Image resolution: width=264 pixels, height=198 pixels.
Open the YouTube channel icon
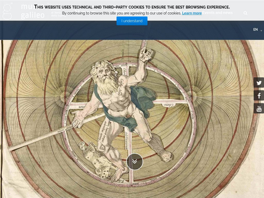[x=259, y=109]
